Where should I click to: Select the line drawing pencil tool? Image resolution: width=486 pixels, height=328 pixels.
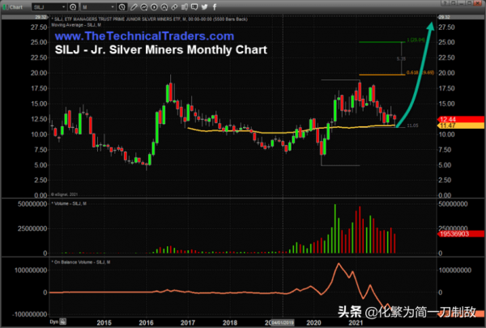[x=134, y=6]
